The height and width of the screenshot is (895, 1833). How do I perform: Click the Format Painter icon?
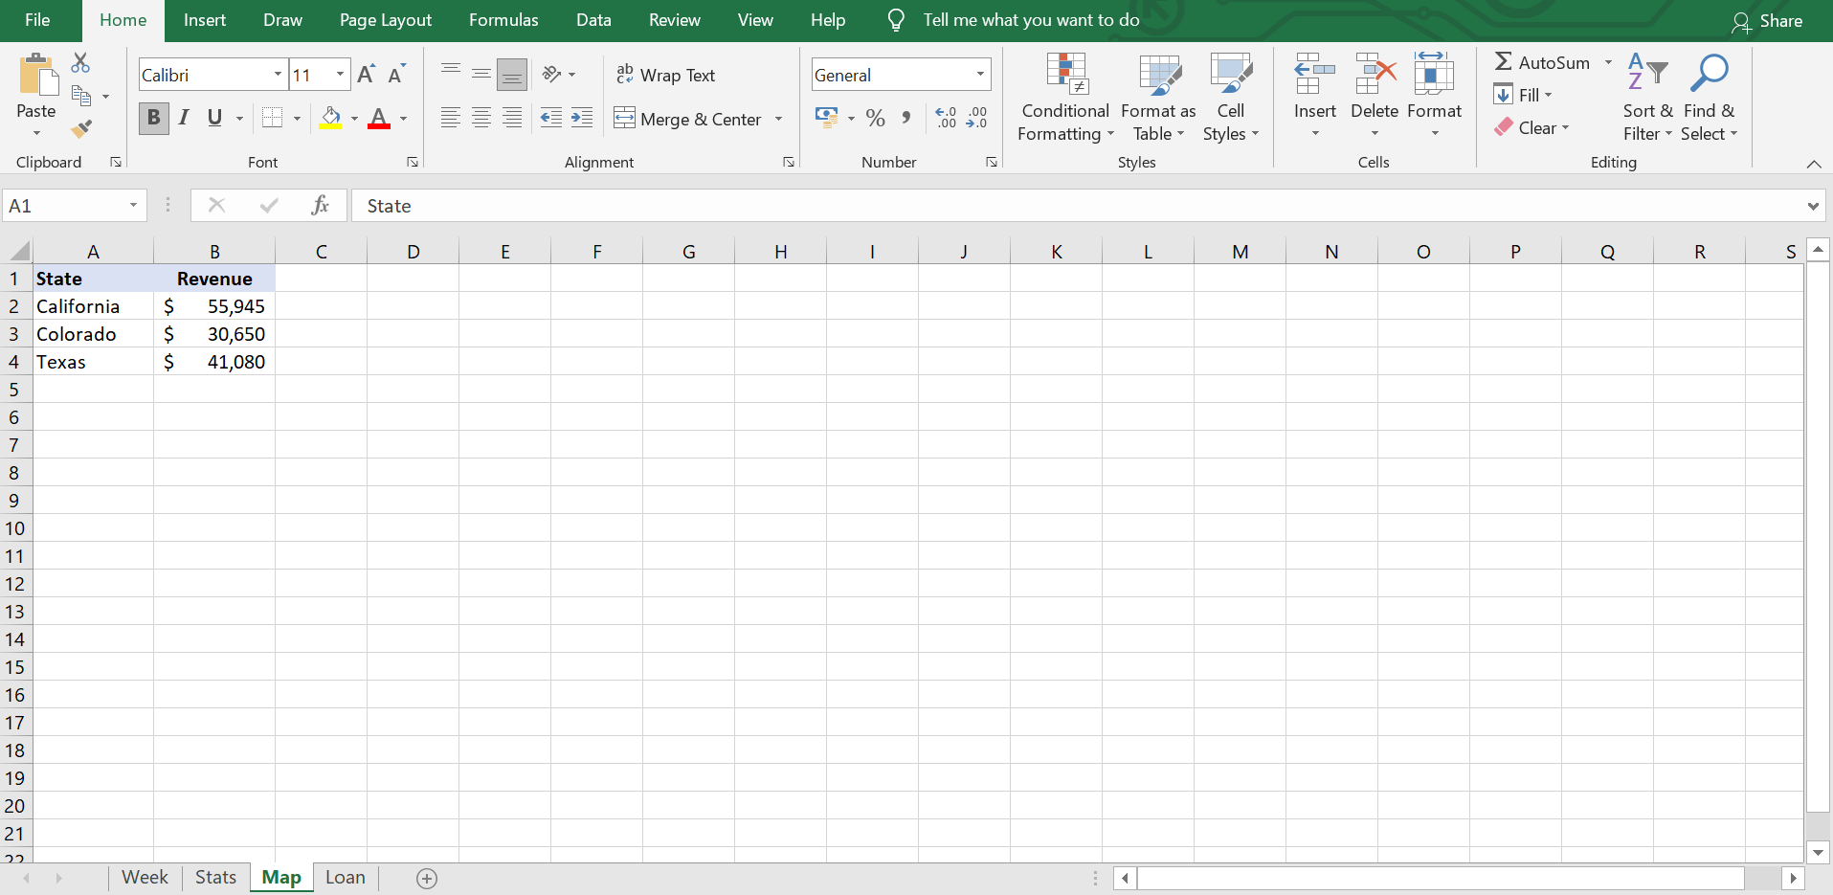click(x=82, y=128)
